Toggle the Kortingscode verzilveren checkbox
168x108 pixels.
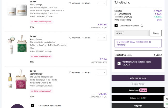point(116,26)
